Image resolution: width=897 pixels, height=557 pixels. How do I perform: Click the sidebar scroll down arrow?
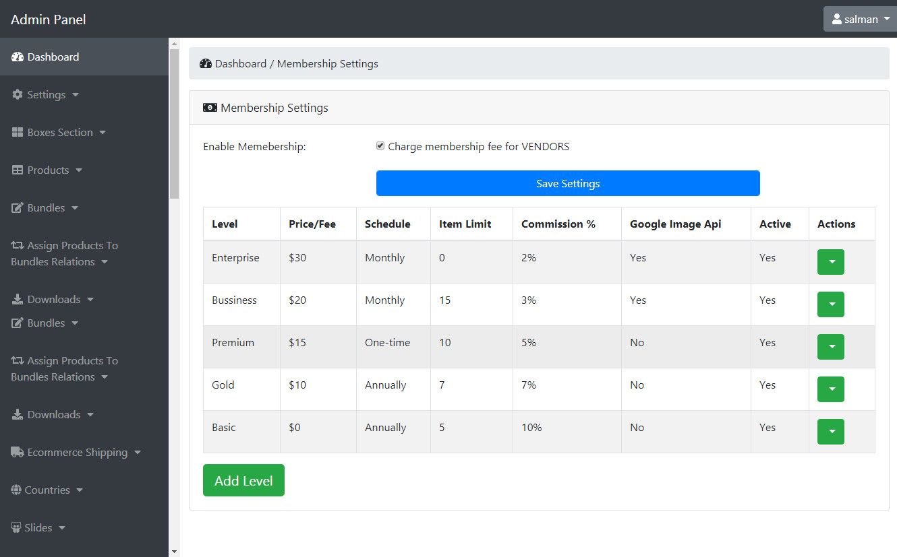[x=175, y=552]
